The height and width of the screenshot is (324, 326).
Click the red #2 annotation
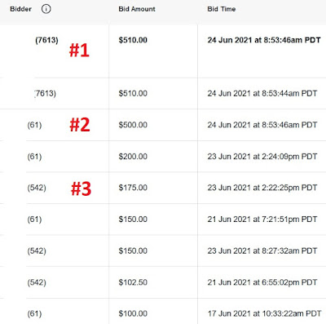click(80, 125)
